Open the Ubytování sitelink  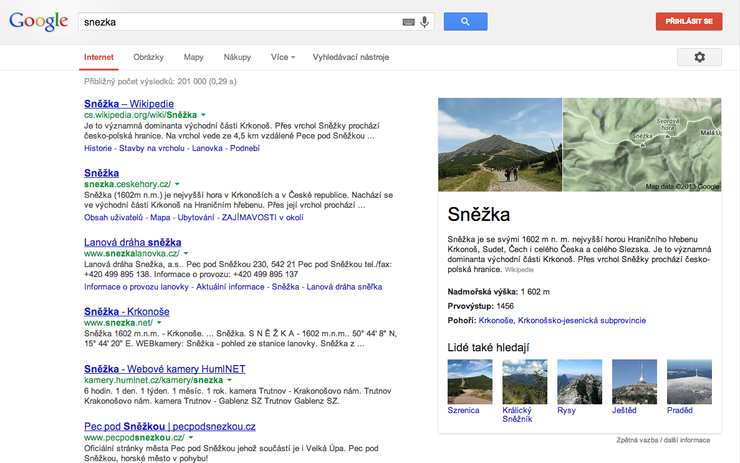coord(196,217)
